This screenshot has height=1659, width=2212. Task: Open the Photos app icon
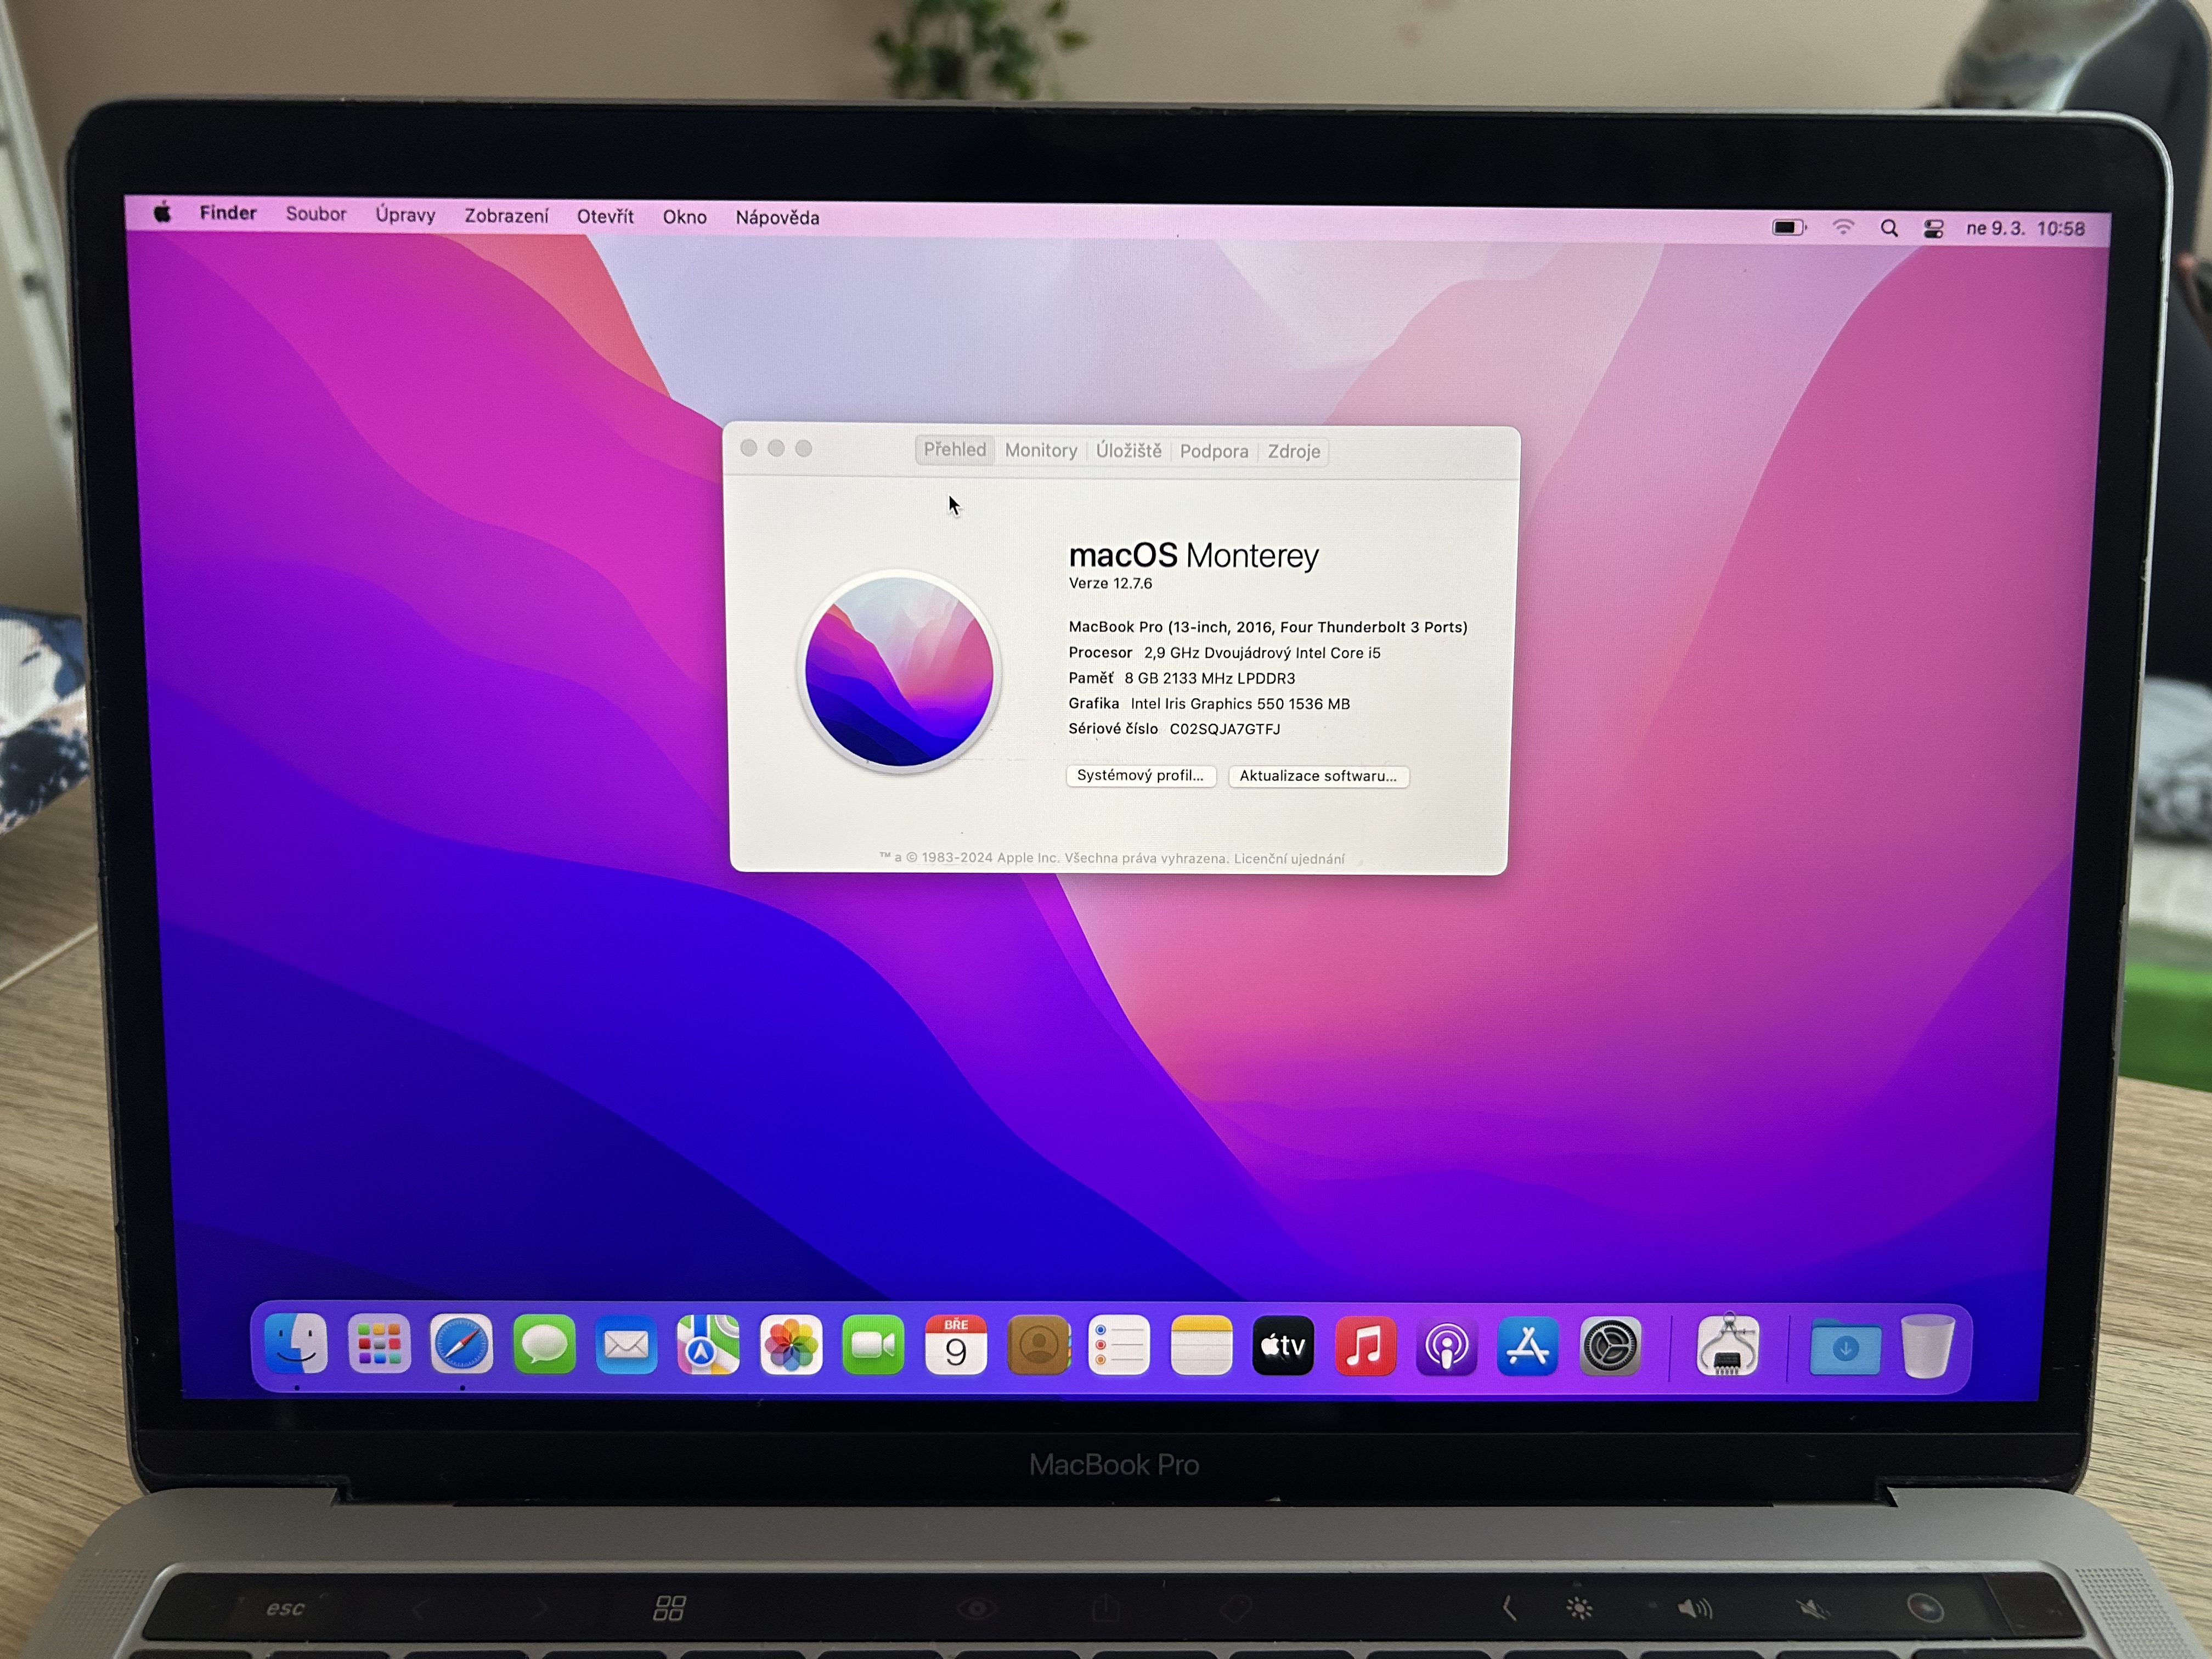pyautogui.click(x=791, y=1346)
